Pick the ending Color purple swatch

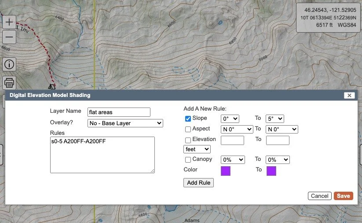(271, 171)
